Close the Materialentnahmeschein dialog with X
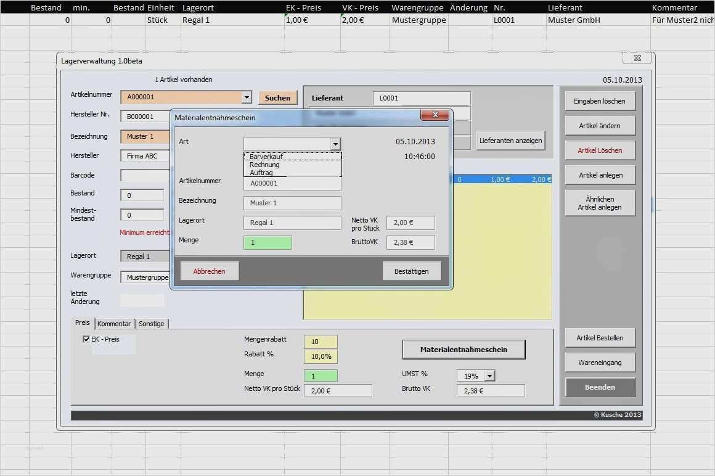This screenshot has height=476, width=715. point(435,115)
